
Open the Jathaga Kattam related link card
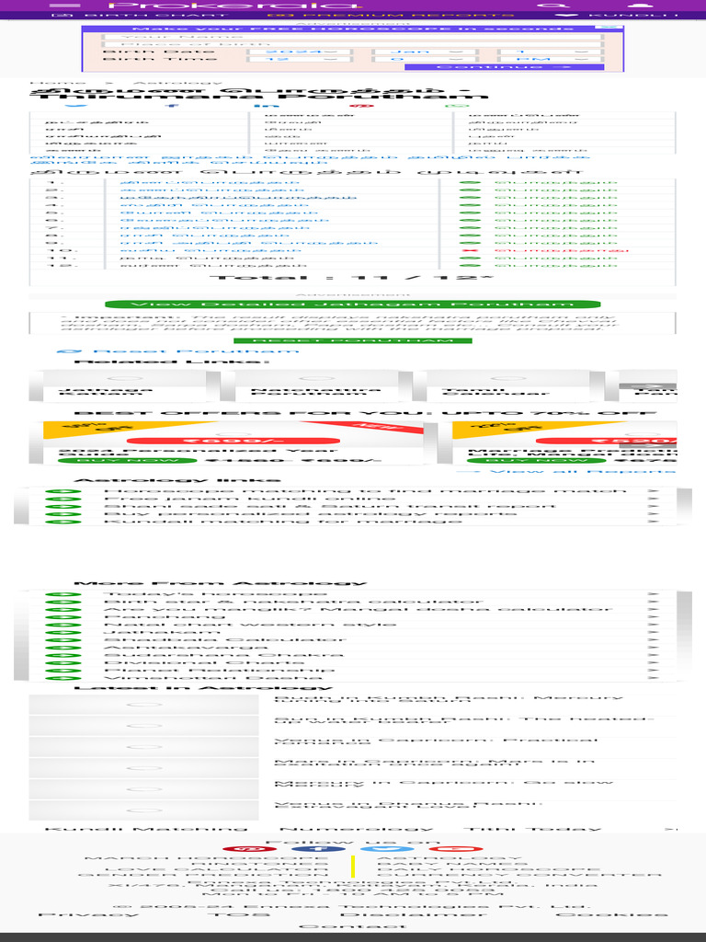(125, 385)
